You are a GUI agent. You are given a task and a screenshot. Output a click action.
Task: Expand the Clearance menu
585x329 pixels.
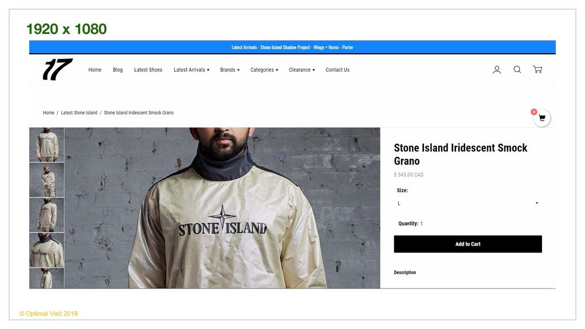click(x=302, y=70)
